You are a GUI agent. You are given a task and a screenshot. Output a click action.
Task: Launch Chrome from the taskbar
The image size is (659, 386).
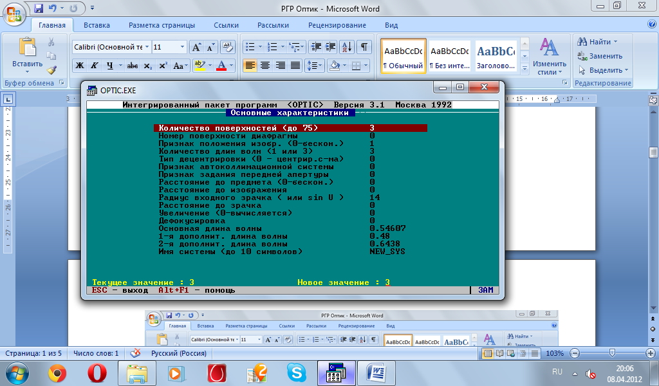click(x=57, y=372)
